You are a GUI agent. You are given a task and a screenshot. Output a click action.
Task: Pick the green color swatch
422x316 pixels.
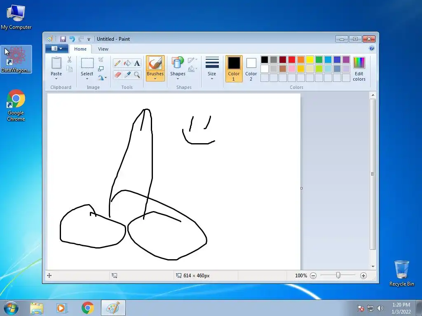[x=319, y=59]
